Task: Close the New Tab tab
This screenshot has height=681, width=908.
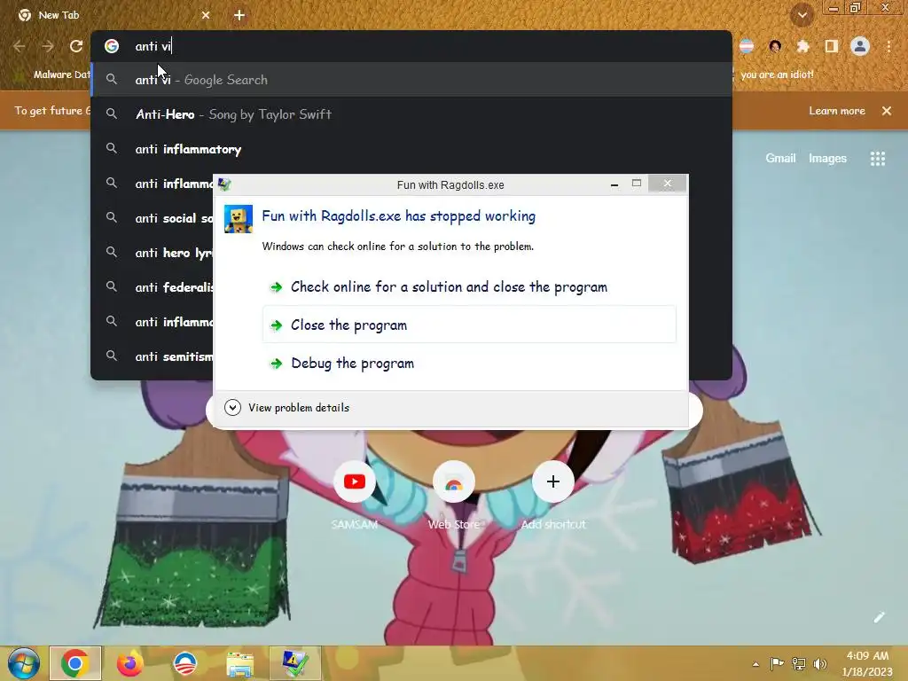Action: [x=206, y=15]
